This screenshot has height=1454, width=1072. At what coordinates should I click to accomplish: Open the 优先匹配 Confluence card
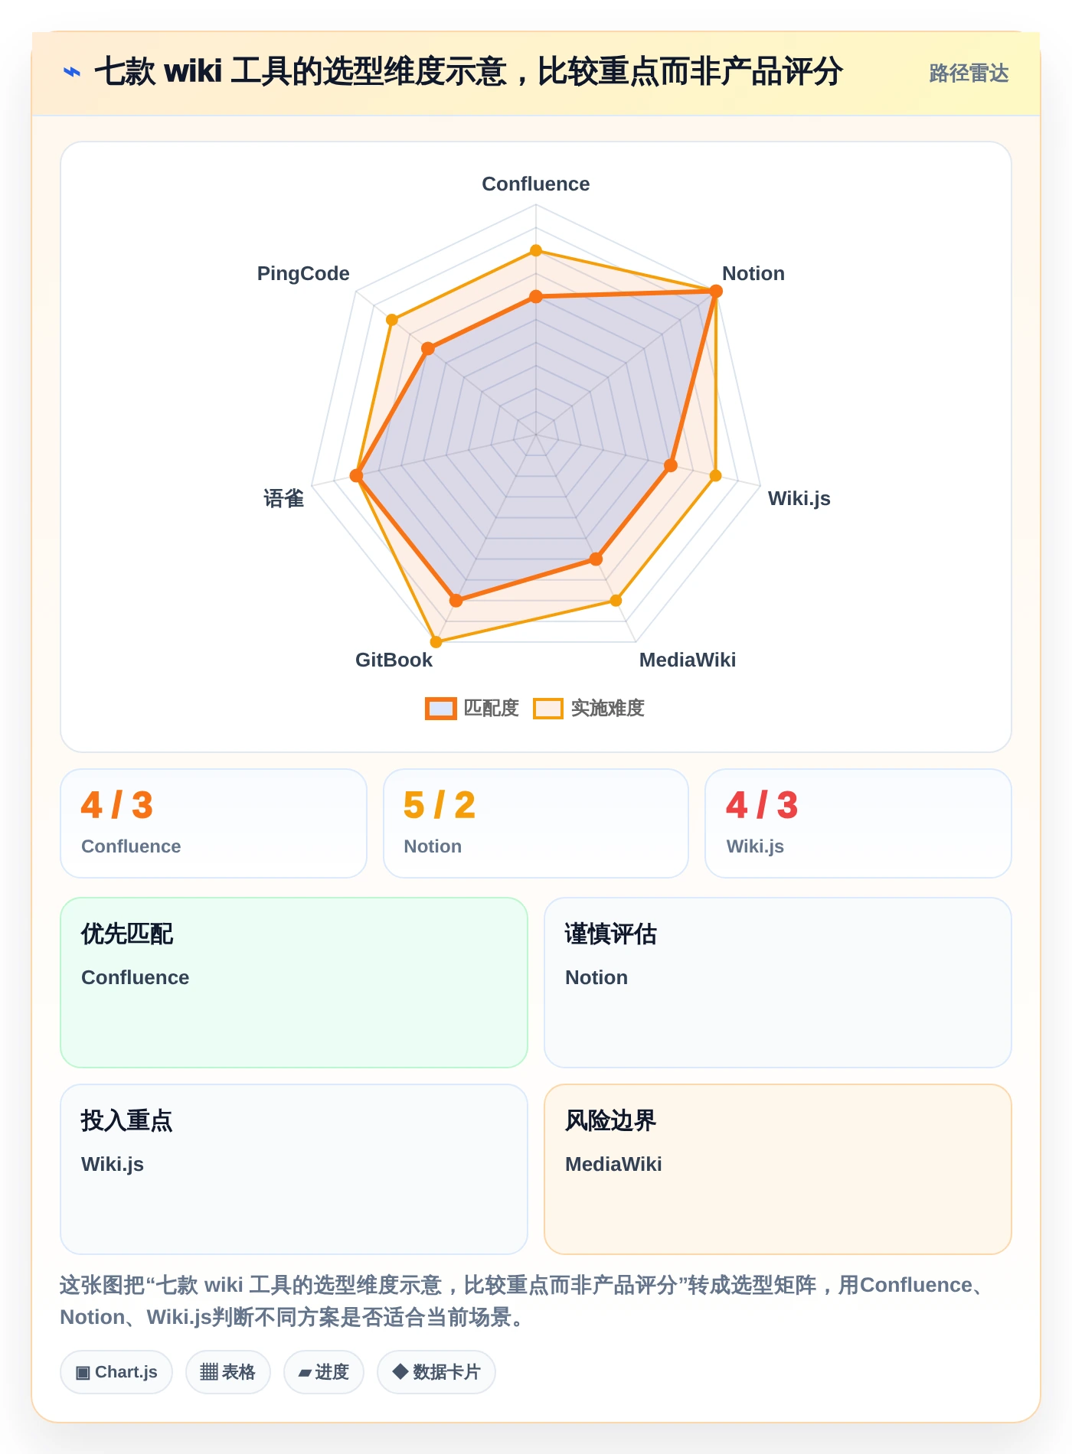[x=294, y=983]
